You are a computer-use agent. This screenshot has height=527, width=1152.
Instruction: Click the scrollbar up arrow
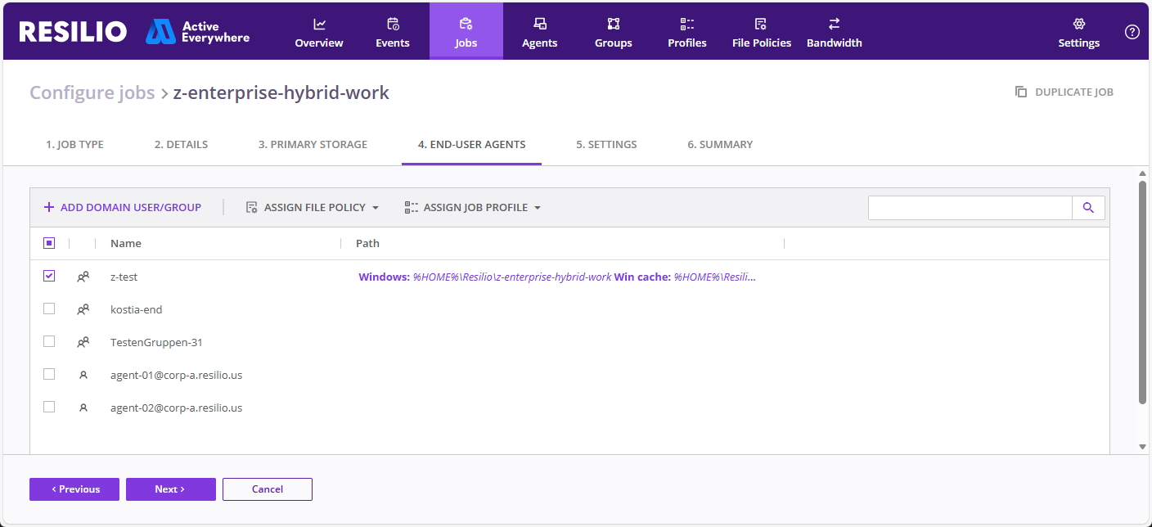coord(1142,173)
